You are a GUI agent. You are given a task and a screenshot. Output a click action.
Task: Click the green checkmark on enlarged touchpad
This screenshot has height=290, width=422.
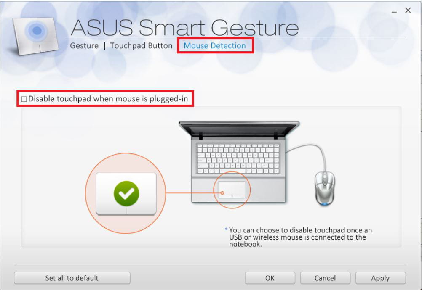pyautogui.click(x=126, y=193)
